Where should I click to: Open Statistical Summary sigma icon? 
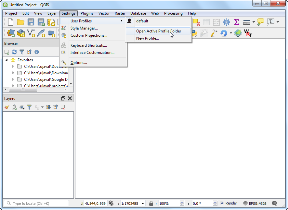pyautogui.click(x=237, y=22)
